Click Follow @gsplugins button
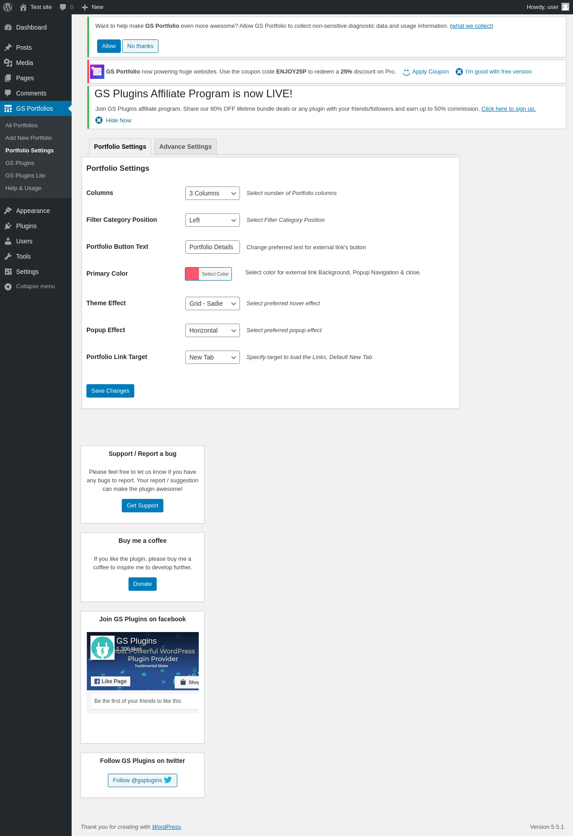 click(142, 780)
